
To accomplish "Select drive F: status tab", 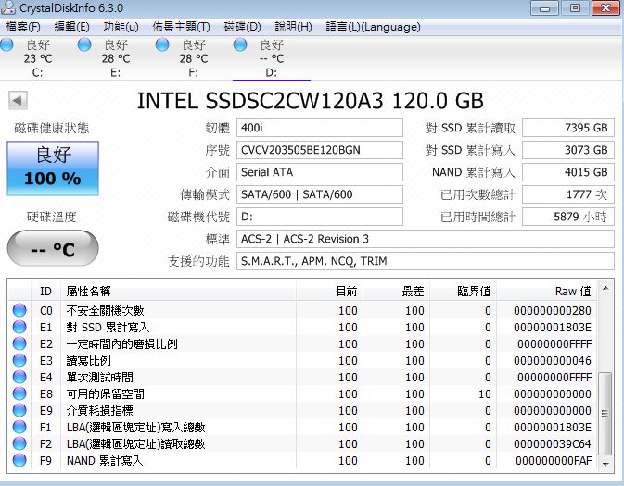I will pyautogui.click(x=194, y=58).
